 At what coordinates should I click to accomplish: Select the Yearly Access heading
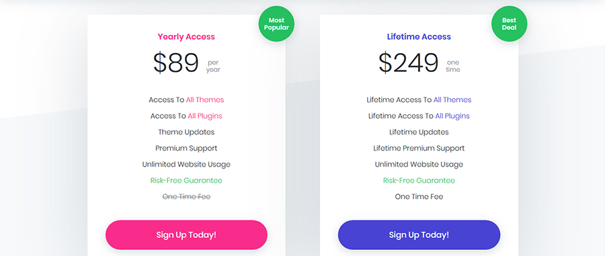(x=186, y=37)
